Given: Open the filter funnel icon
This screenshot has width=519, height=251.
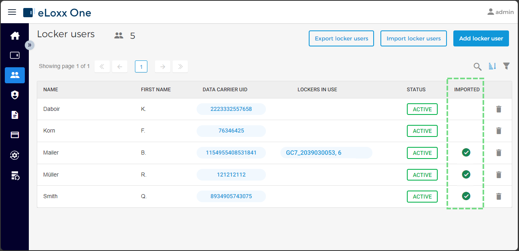Looking at the screenshot, I should coord(507,66).
